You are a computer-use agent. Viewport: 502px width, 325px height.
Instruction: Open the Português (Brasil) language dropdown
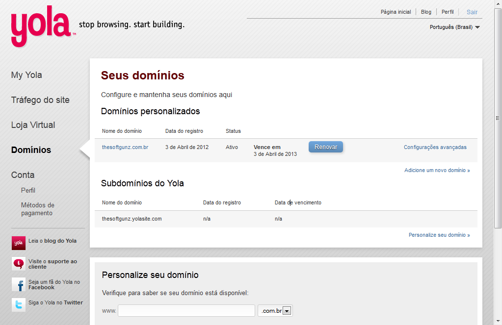454,27
